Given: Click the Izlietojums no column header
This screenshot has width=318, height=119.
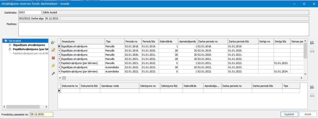Looking at the screenshot, I should point(150,86).
